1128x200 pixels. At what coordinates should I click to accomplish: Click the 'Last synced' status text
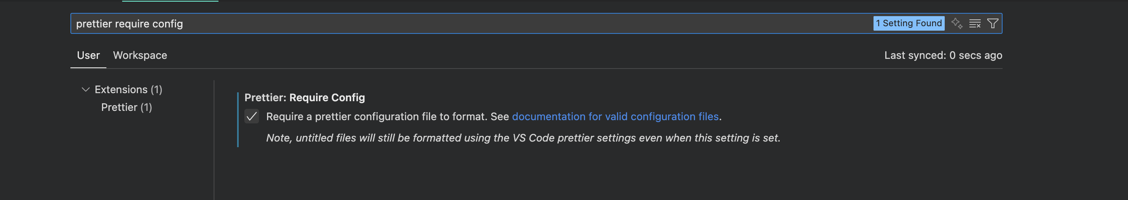(x=943, y=56)
